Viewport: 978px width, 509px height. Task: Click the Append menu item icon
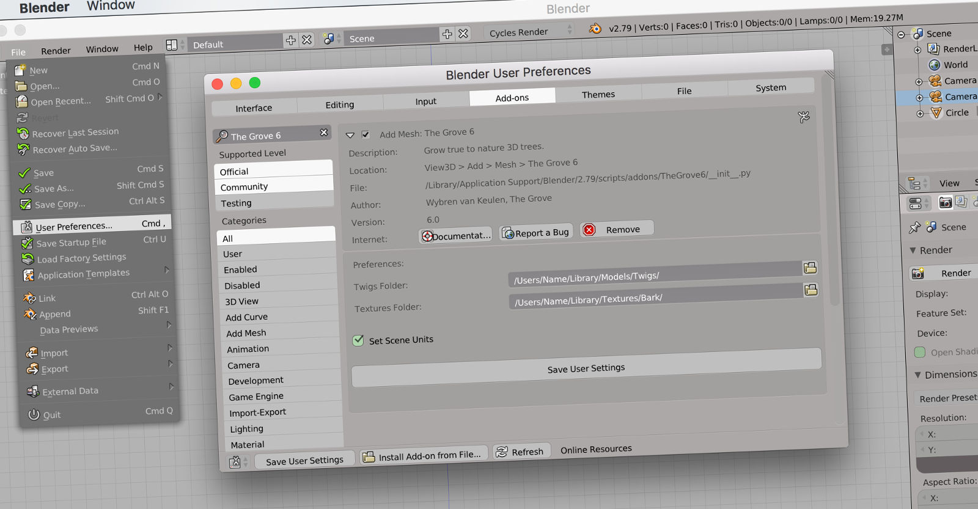coord(30,314)
